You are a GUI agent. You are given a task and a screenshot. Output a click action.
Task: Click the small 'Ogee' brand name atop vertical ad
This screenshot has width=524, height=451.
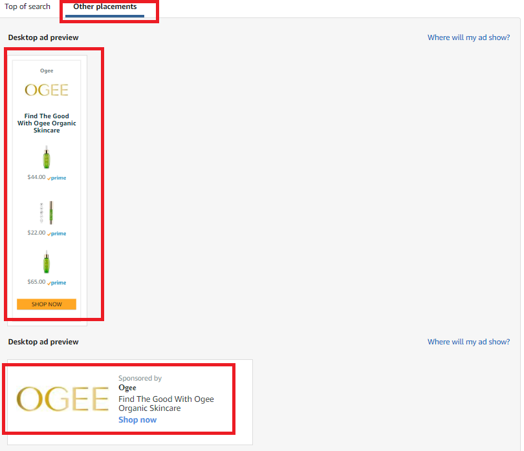[x=47, y=71]
